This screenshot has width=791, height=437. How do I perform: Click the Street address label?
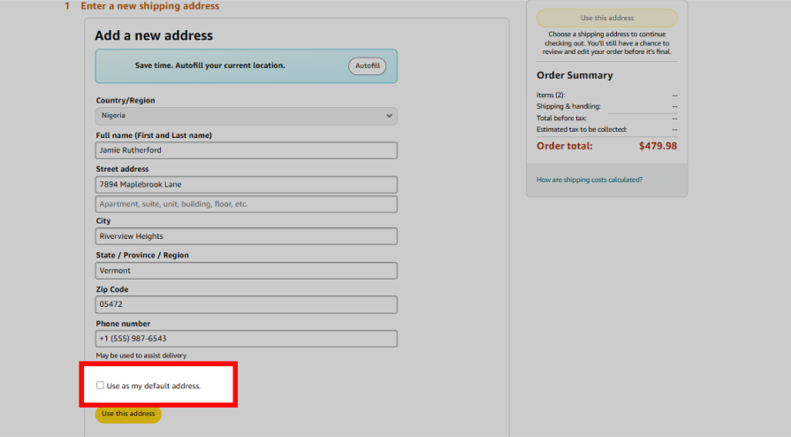pyautogui.click(x=122, y=169)
